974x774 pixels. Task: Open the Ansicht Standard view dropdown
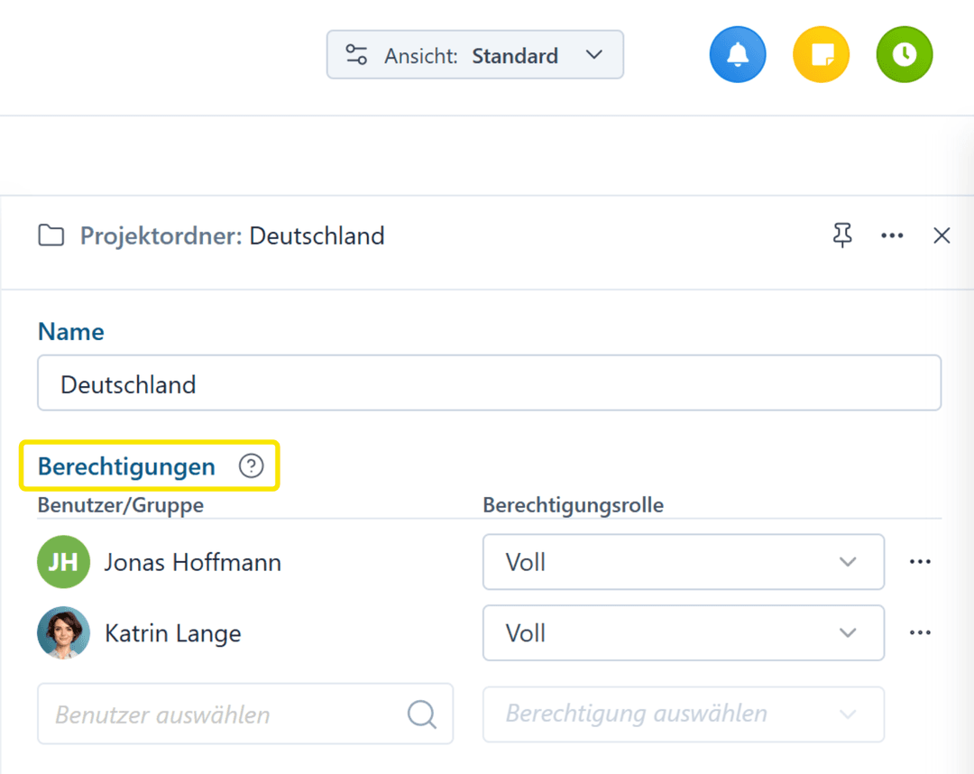click(474, 55)
